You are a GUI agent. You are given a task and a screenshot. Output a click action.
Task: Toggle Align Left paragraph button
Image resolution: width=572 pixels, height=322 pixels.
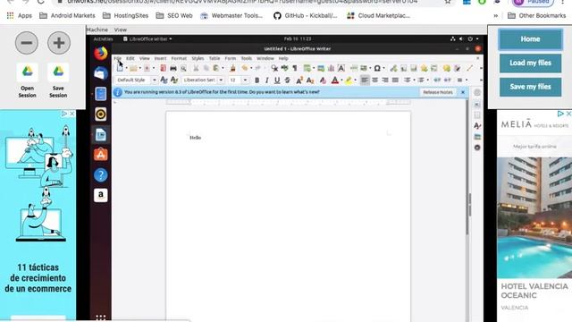[365, 80]
